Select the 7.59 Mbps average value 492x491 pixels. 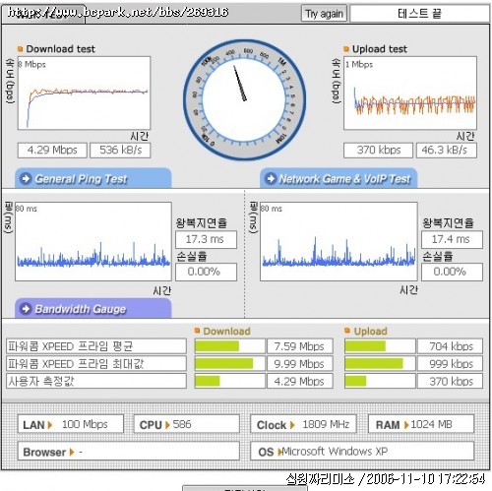coord(300,346)
